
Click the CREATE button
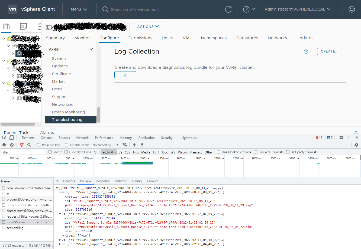click(x=330, y=51)
